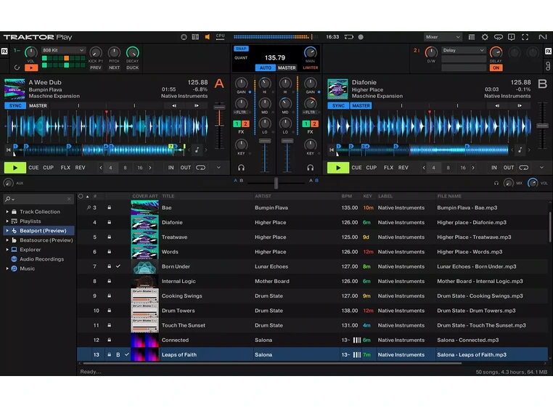Toggle Deck A SYNC
This screenshot has width=553, height=408.
(15, 105)
